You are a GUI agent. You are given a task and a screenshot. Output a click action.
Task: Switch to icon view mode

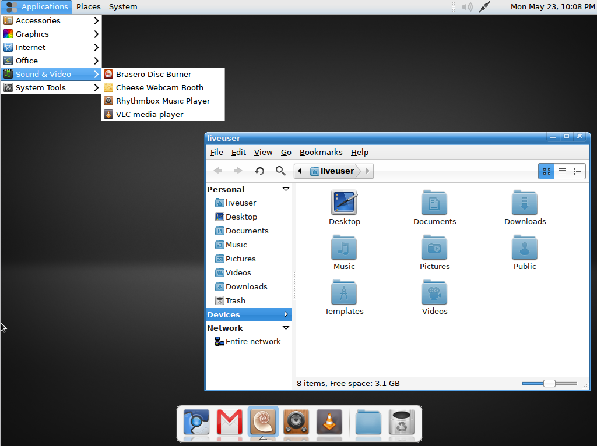pyautogui.click(x=546, y=171)
